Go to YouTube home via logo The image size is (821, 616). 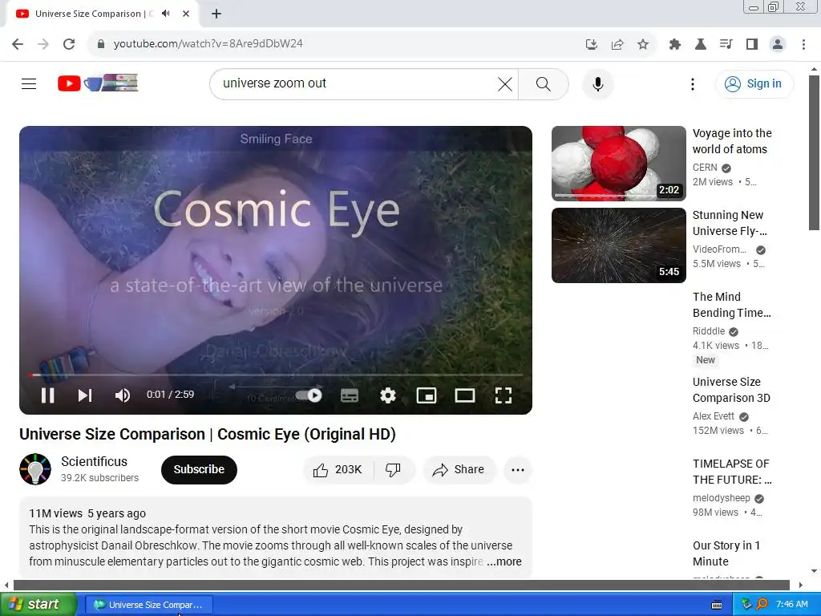tap(98, 83)
